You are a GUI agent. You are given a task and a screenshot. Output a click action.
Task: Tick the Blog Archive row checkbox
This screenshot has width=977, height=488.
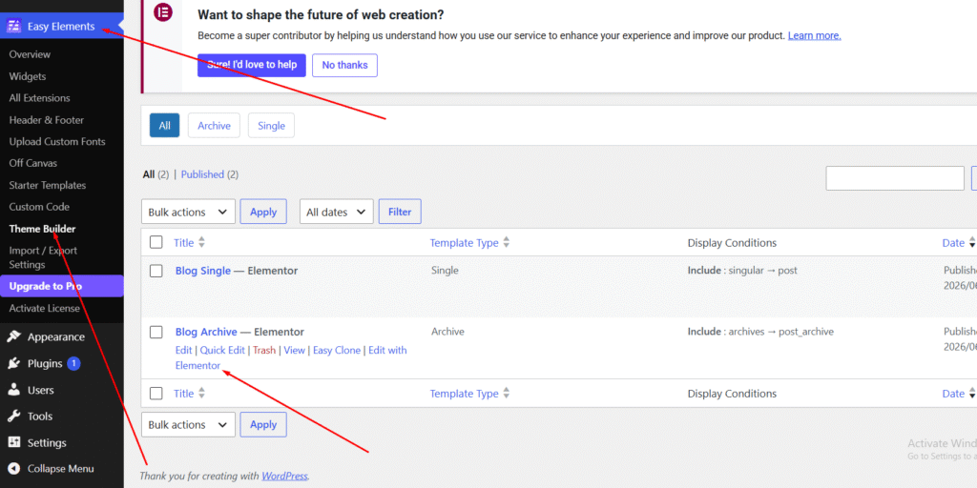point(156,332)
